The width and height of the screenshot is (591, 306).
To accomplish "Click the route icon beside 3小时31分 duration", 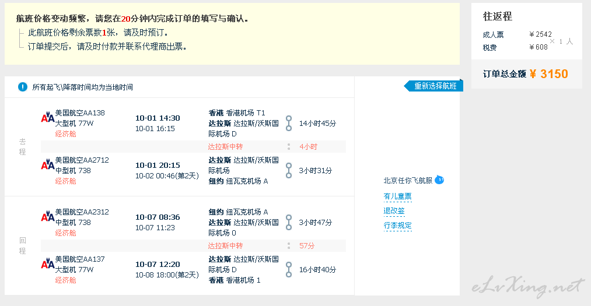I will click(x=289, y=171).
